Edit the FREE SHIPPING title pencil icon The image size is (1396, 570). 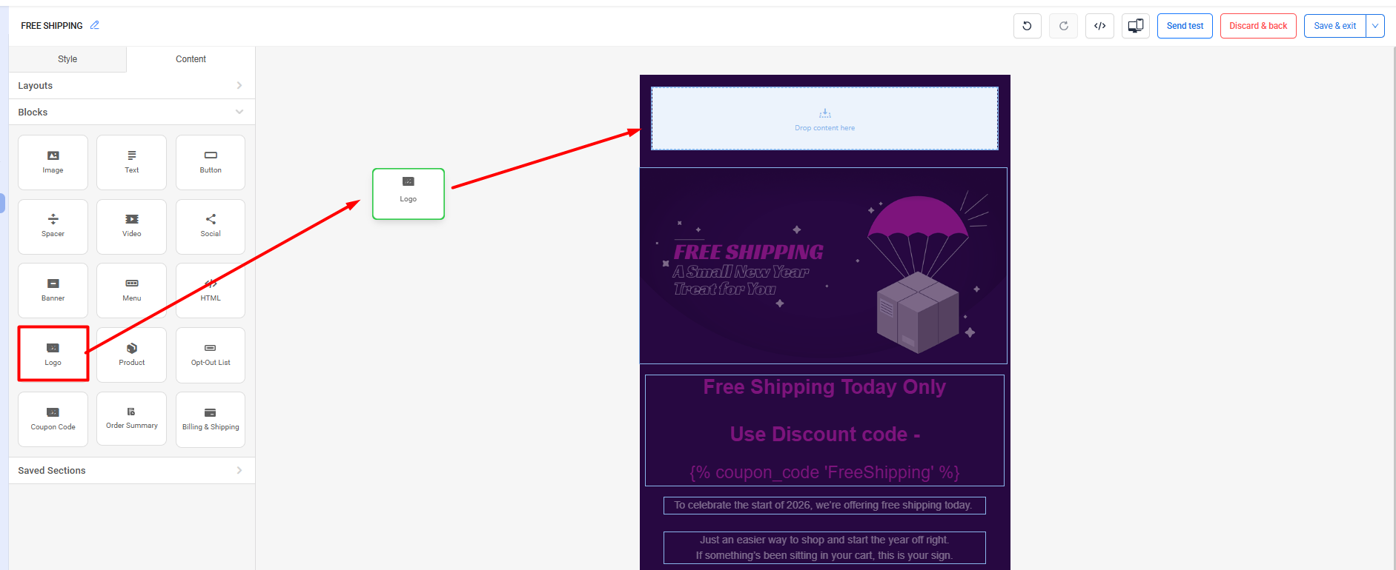(x=94, y=25)
